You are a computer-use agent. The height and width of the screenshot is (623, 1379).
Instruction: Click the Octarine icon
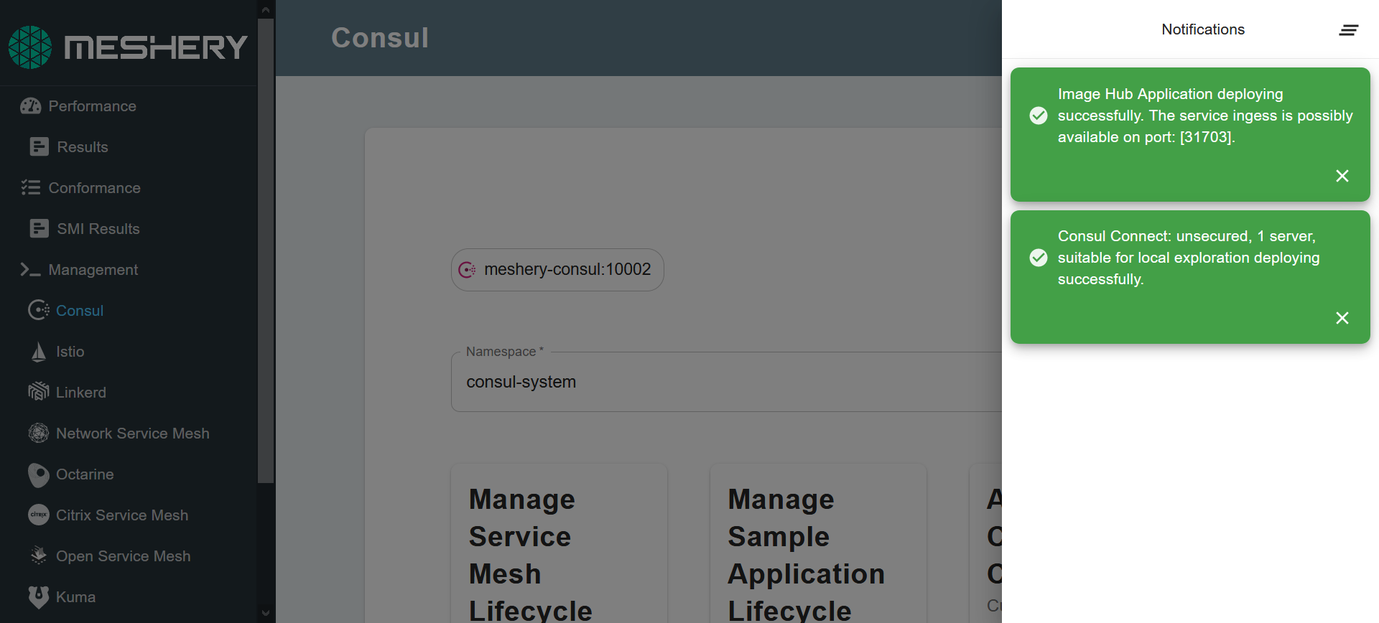point(39,474)
